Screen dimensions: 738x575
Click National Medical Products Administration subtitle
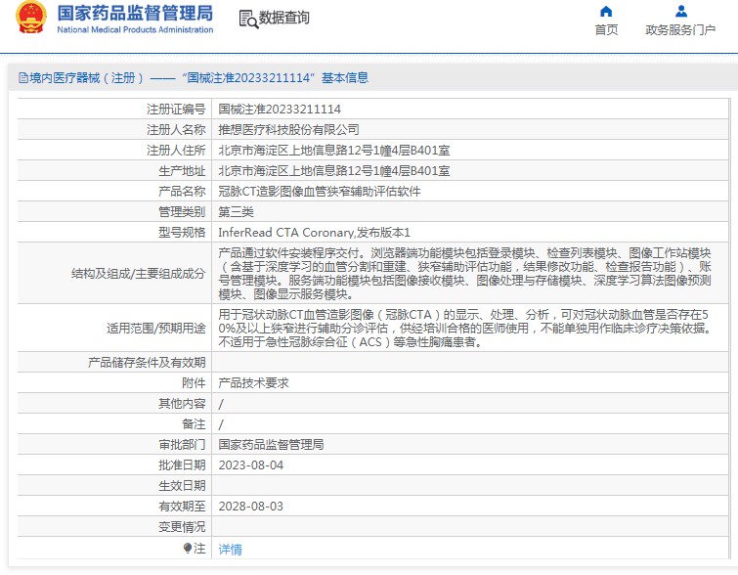click(x=135, y=29)
